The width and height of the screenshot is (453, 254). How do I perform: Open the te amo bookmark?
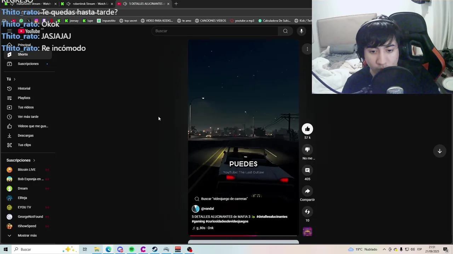(x=184, y=21)
